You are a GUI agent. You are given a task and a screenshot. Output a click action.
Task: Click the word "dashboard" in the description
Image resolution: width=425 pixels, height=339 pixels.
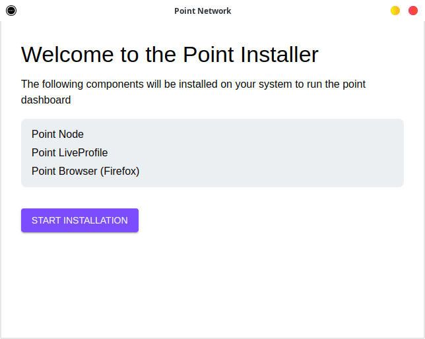46,100
